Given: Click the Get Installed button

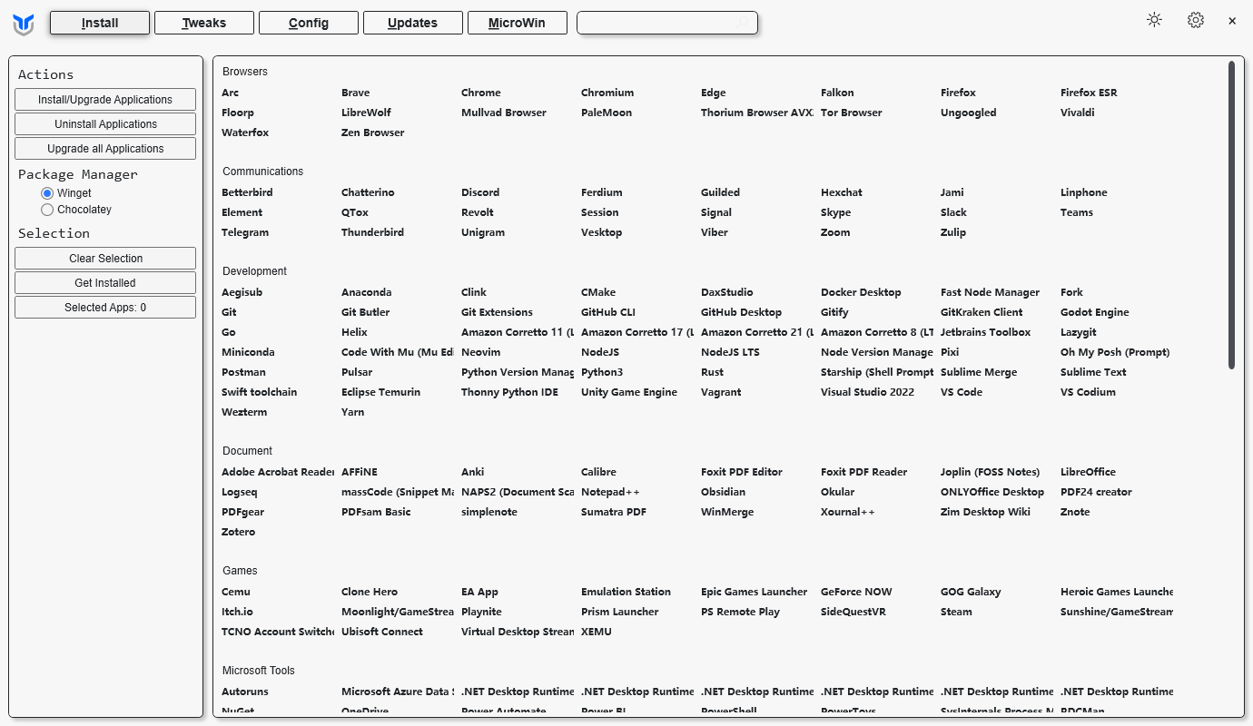Looking at the screenshot, I should [x=105, y=283].
